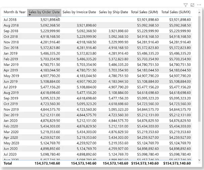Open the visual filters funnel icon
Image resolution: width=204 pixels, height=170 pixels.
point(186,5)
